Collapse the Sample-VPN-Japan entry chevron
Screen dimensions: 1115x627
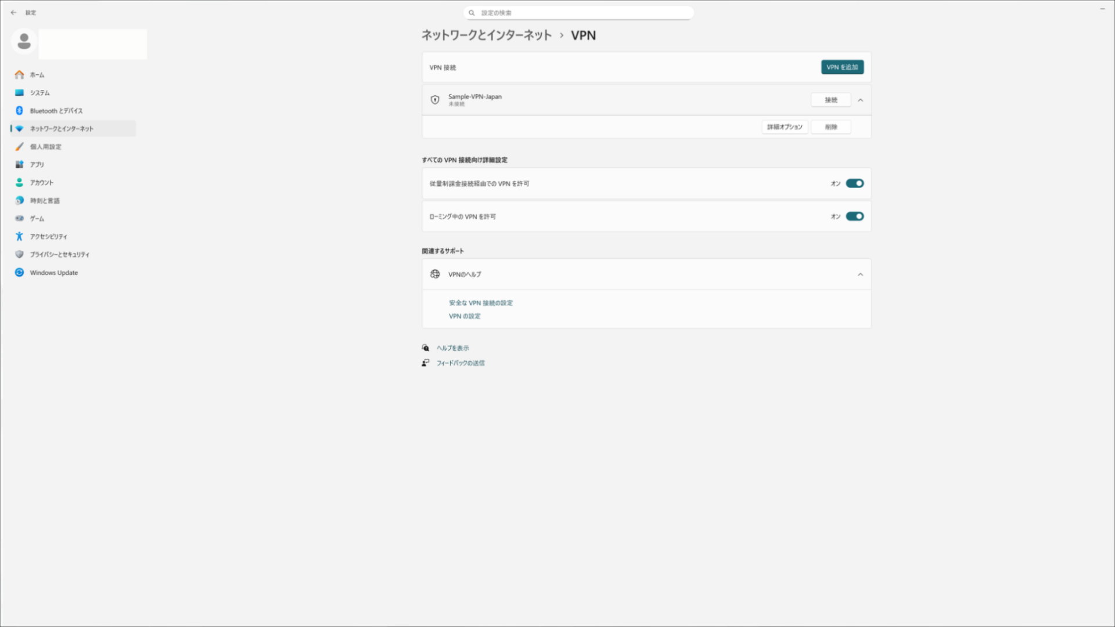click(860, 100)
